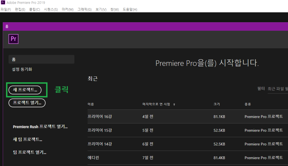Select the 홈 tab in the purple bar
Viewport: 288px width, 166px height.
[7, 26]
